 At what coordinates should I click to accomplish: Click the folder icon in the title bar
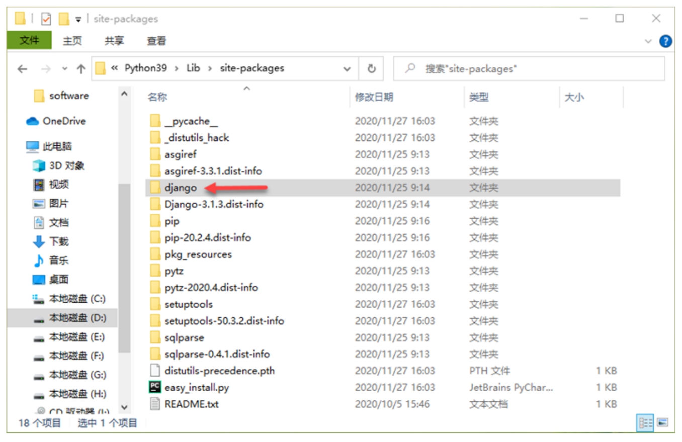coord(20,19)
